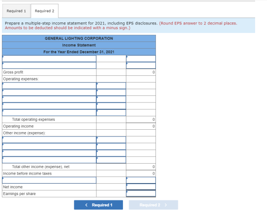Click the Income before income taxes label

click(27, 173)
